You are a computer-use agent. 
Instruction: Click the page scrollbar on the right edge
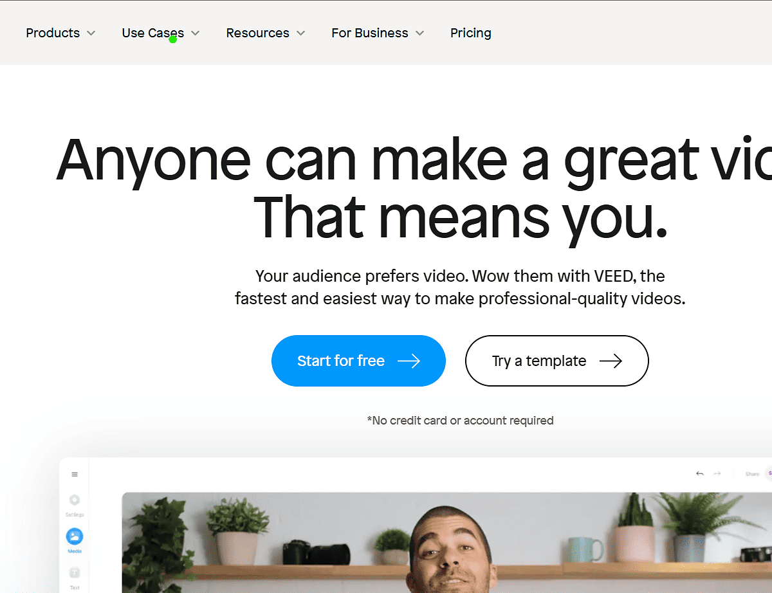[769, 296]
